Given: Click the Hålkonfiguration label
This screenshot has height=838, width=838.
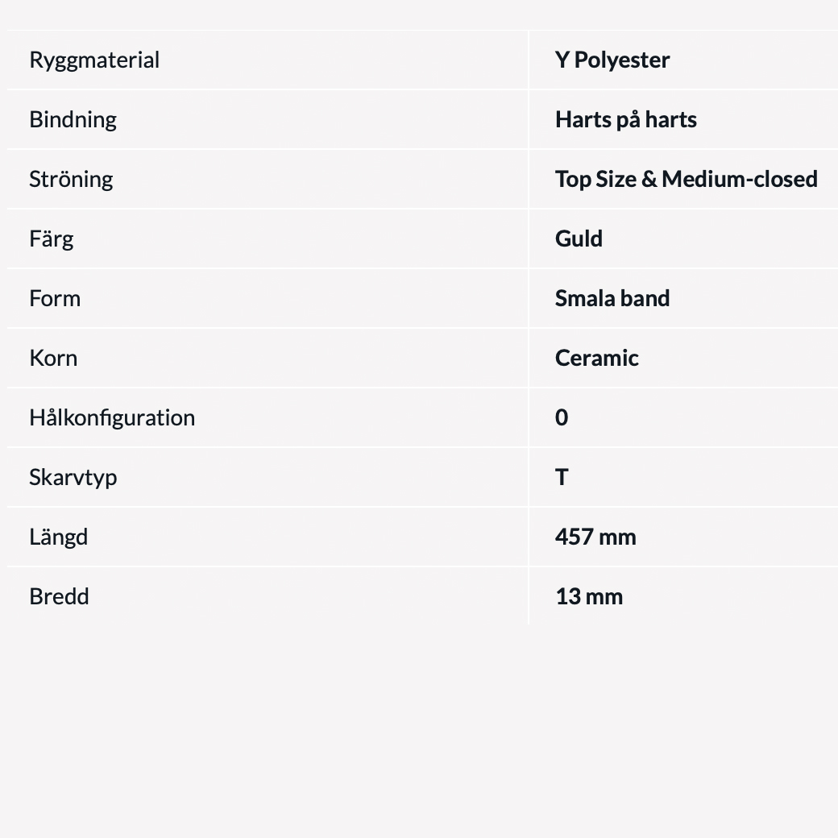Looking at the screenshot, I should pyautogui.click(x=112, y=417).
